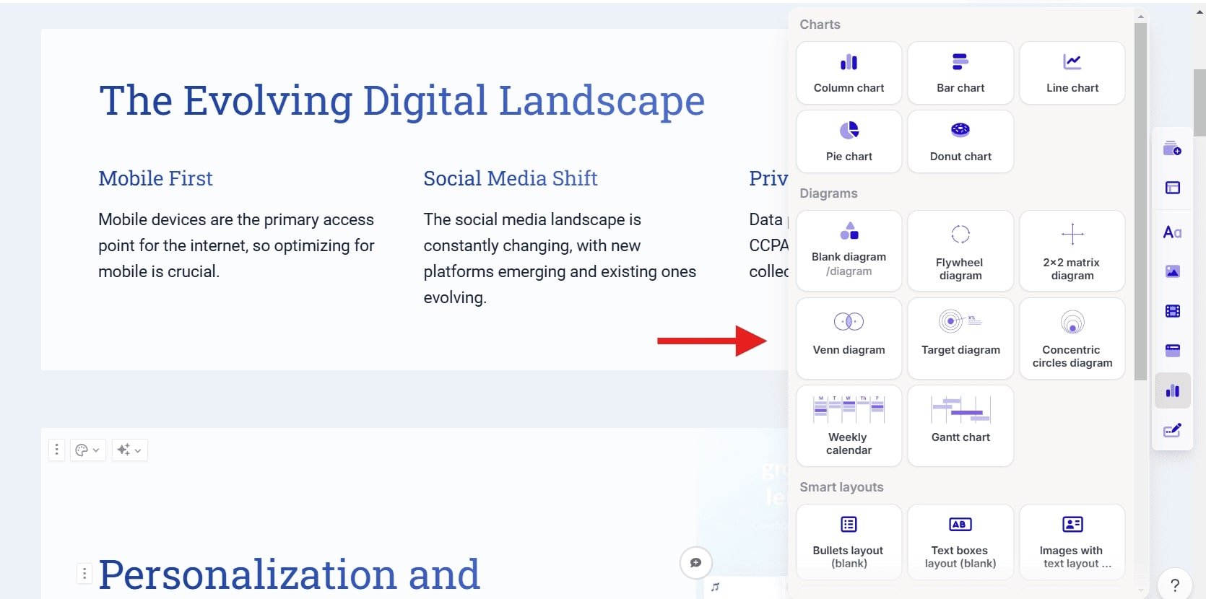
Task: Open the help question mark button
Action: [1174, 585]
